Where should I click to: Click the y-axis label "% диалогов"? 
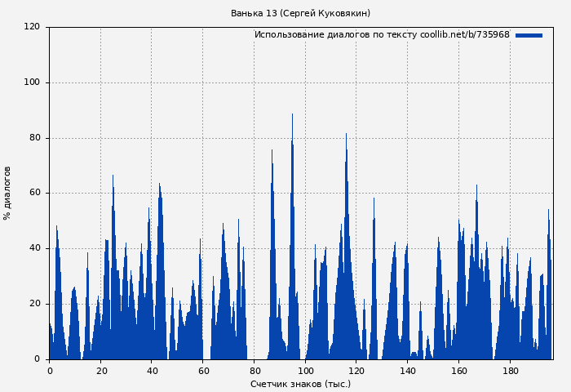click(x=7, y=193)
